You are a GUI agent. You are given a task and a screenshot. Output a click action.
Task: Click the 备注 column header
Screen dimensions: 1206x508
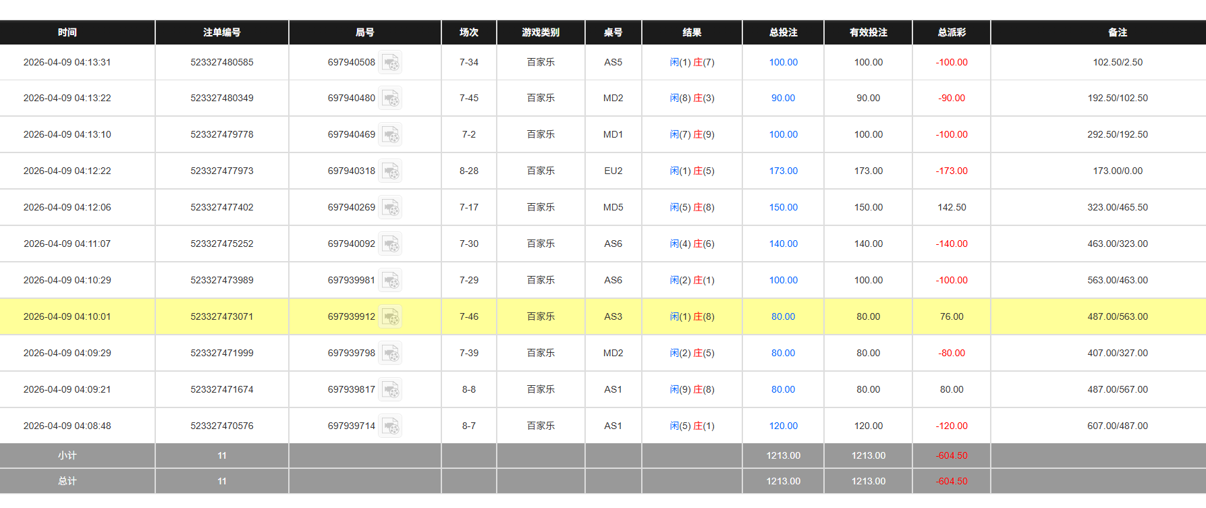point(1118,32)
